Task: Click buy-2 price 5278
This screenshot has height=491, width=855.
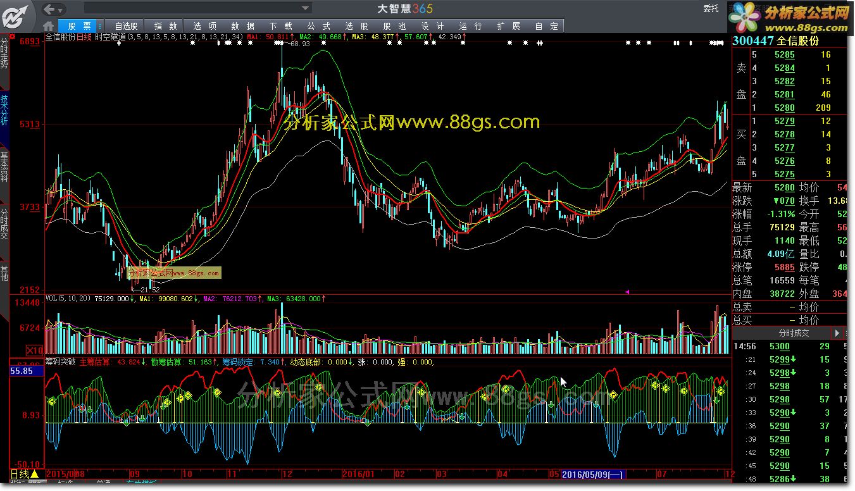Action: pos(785,135)
